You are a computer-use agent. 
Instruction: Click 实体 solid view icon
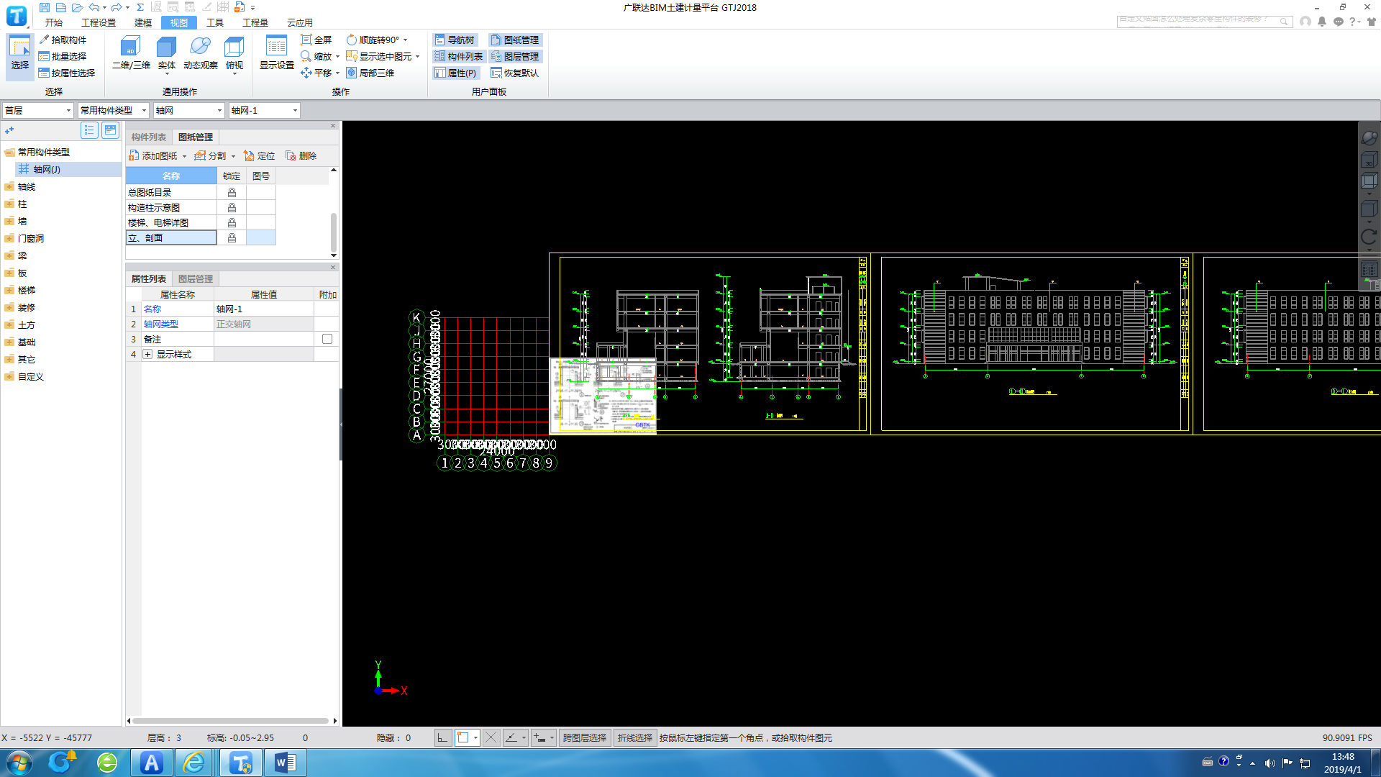click(x=166, y=53)
